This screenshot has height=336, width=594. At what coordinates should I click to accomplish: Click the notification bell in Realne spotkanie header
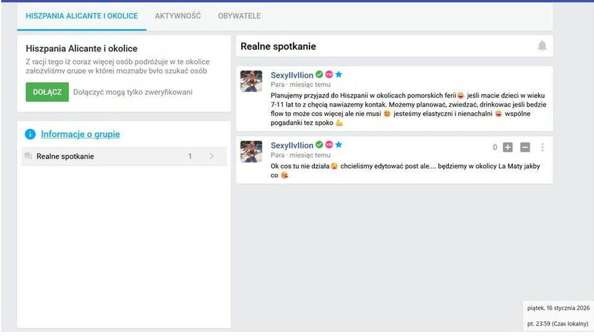pos(542,46)
